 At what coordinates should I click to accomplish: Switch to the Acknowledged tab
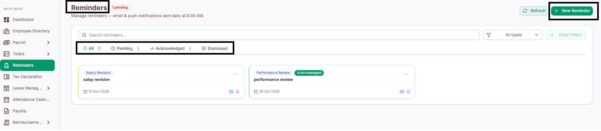171,48
